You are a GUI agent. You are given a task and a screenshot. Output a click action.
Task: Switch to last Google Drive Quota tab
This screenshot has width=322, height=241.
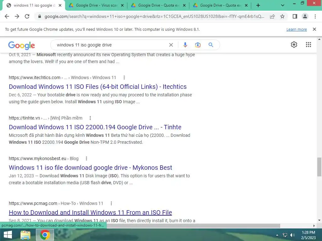(220, 5)
